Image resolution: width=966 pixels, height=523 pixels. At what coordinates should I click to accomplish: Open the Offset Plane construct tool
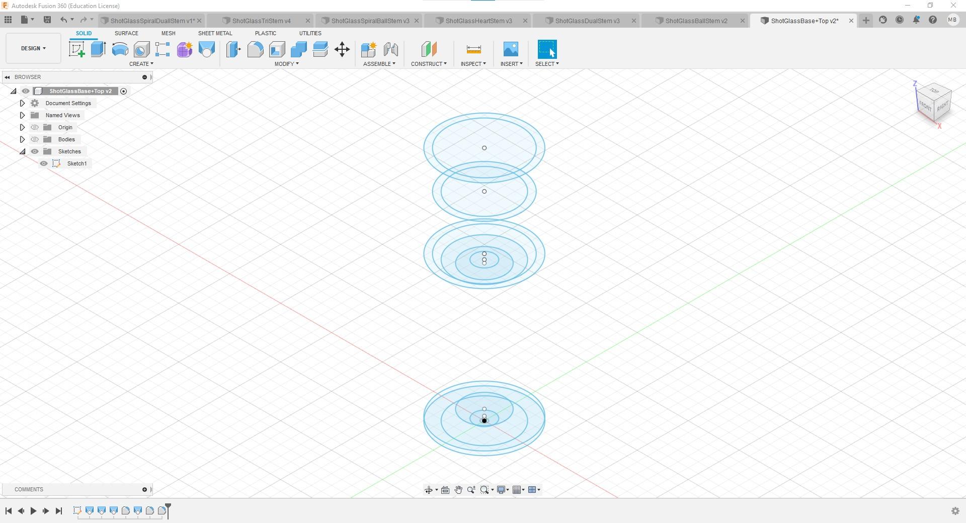429,49
